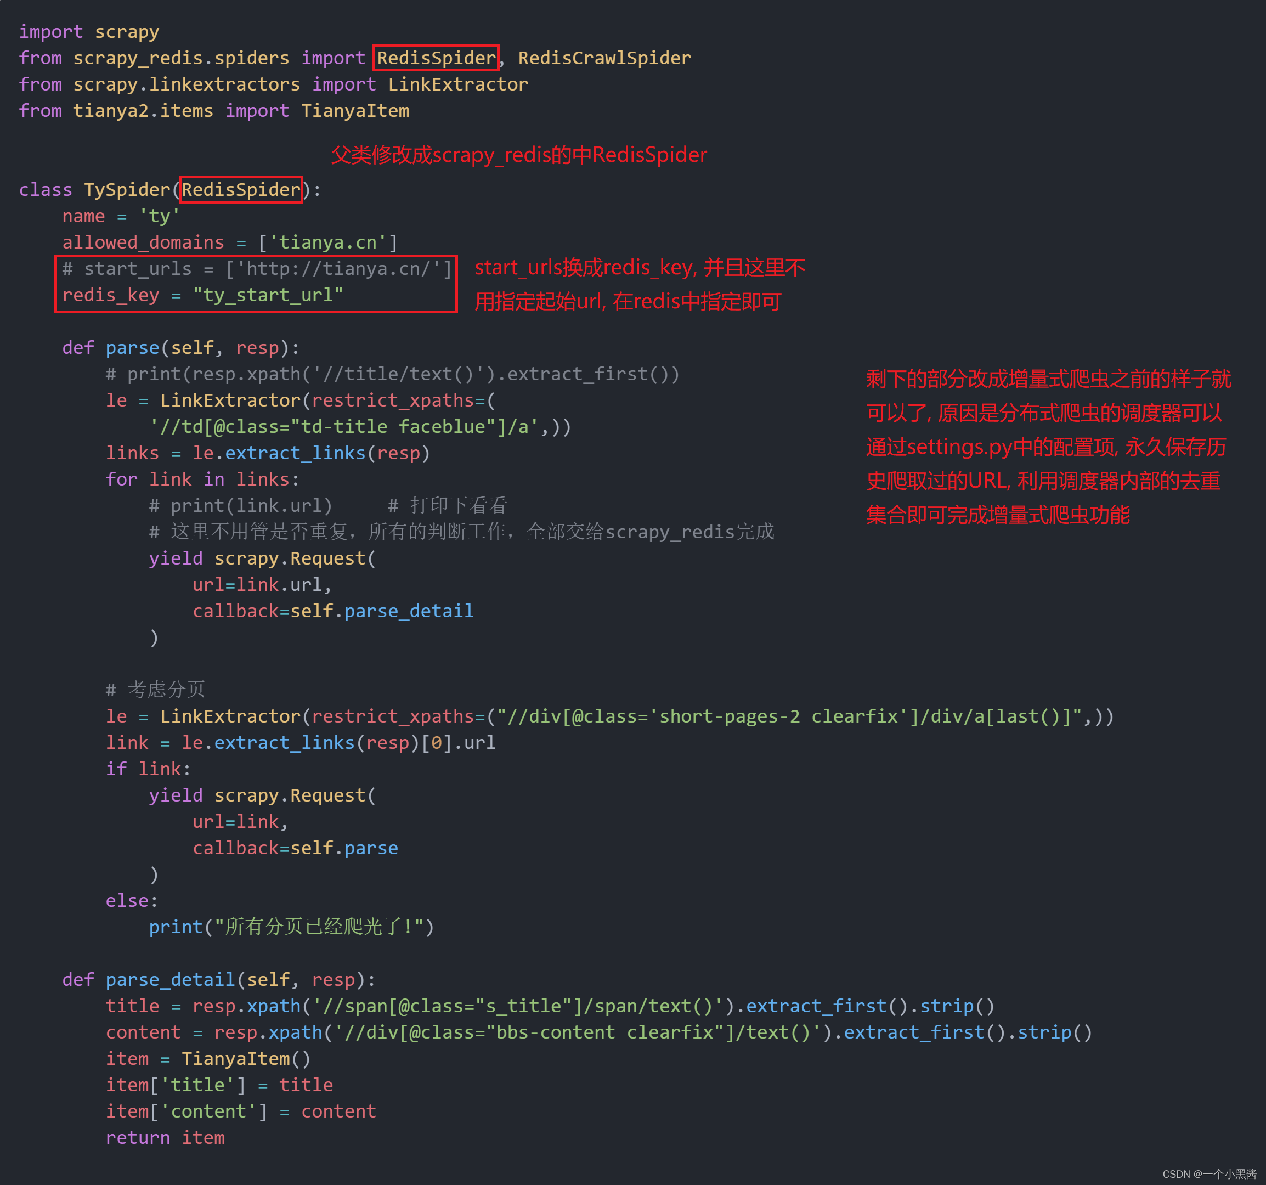Click the print 所有分页已经爬光了 statement
This screenshot has height=1185, width=1266.
coord(291,927)
